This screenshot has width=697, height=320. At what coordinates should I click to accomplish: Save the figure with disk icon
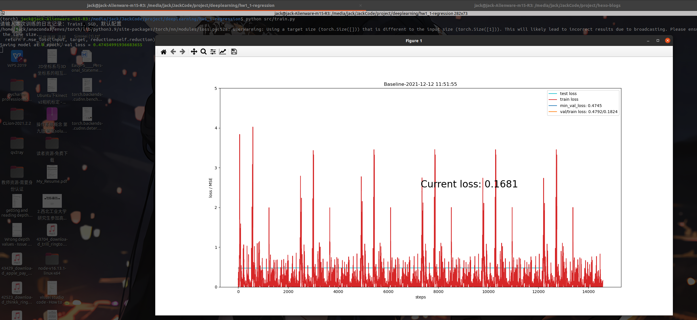234,52
